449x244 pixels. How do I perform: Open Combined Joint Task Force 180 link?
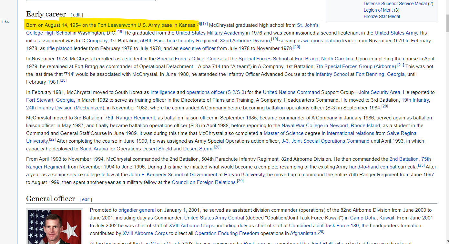pyautogui.click(x=324, y=226)
